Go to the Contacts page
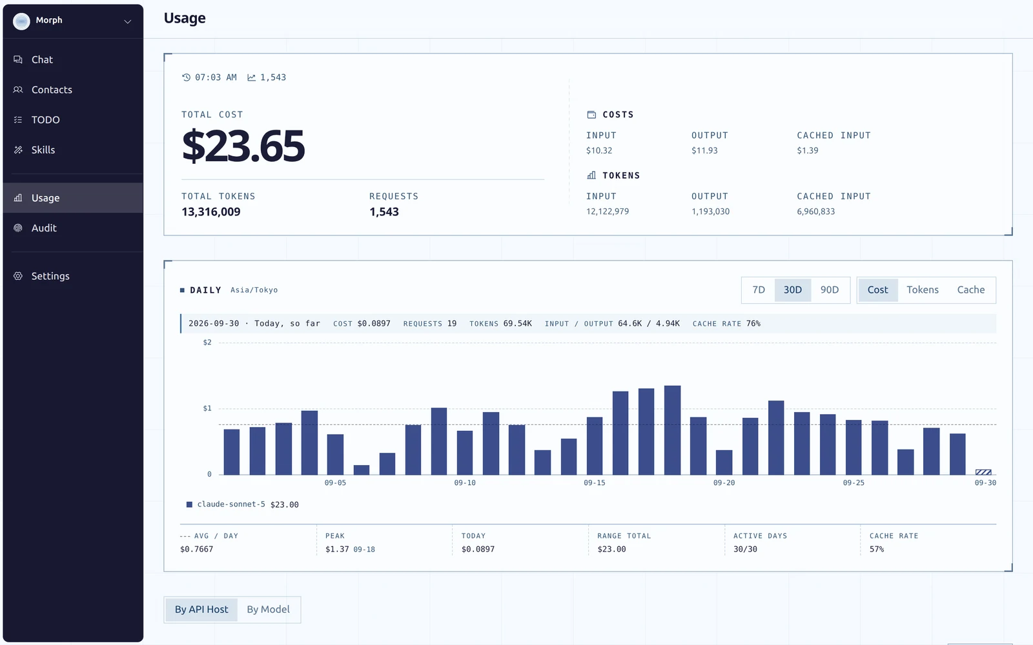 click(73, 90)
